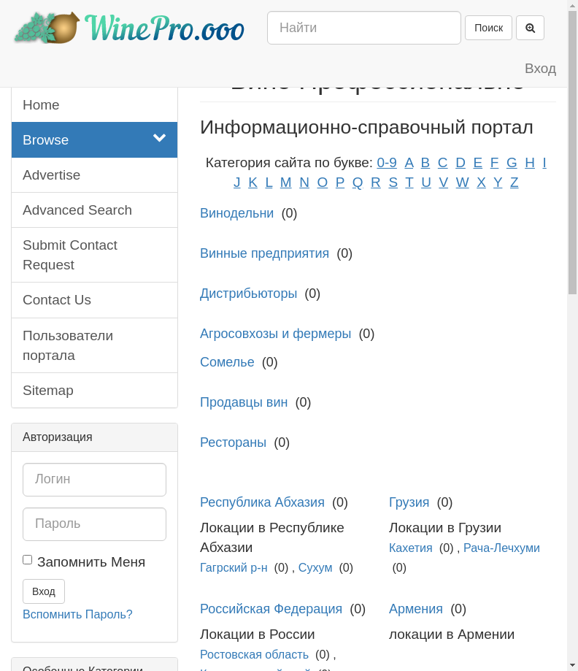Open the Винодельни category
The width and height of the screenshot is (578, 671).
[236, 213]
